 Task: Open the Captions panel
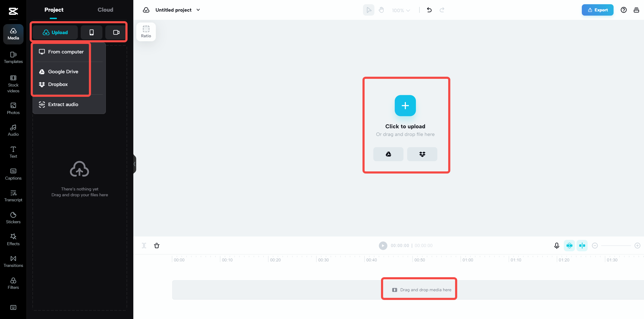(13, 174)
